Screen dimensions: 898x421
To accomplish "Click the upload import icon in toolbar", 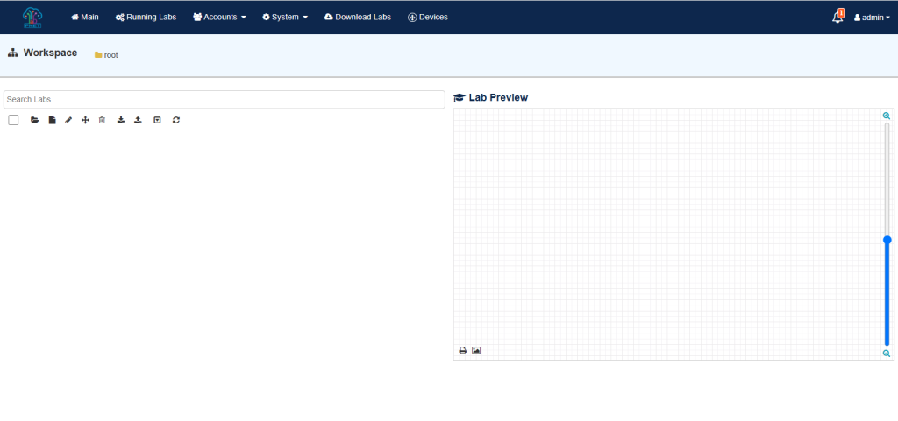I will (x=138, y=120).
